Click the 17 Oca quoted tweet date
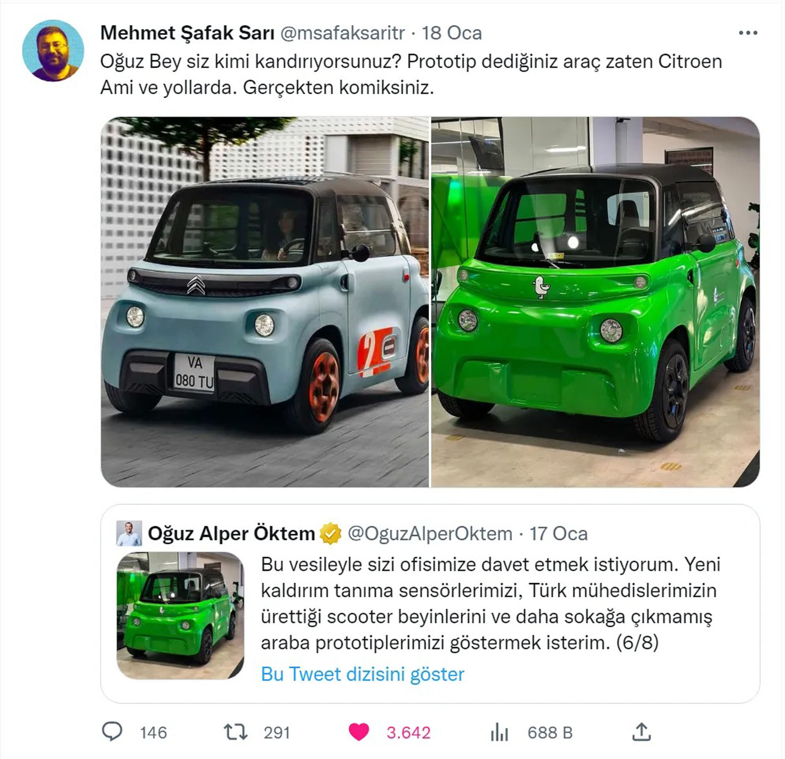This screenshot has height=759, width=785. click(558, 533)
